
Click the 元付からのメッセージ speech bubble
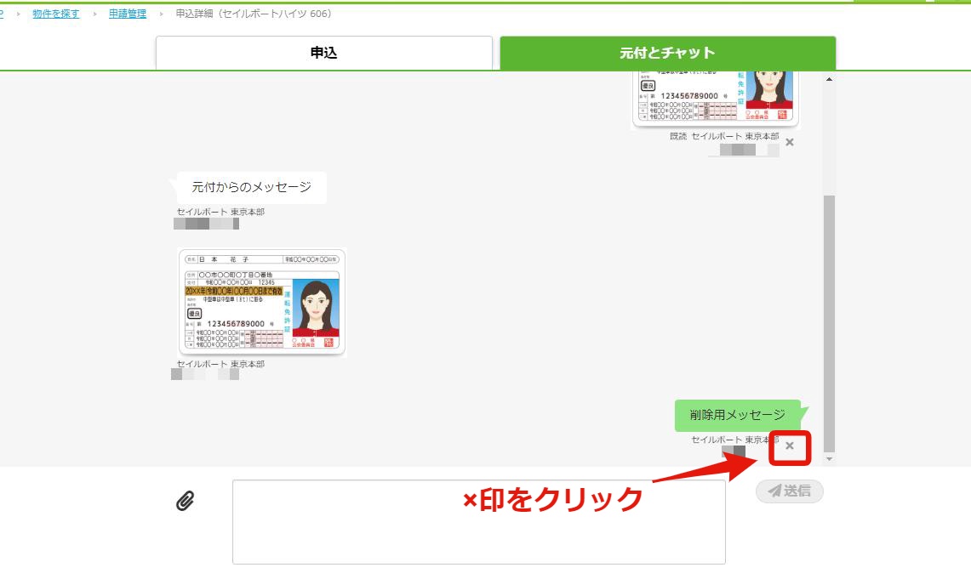coord(251,187)
